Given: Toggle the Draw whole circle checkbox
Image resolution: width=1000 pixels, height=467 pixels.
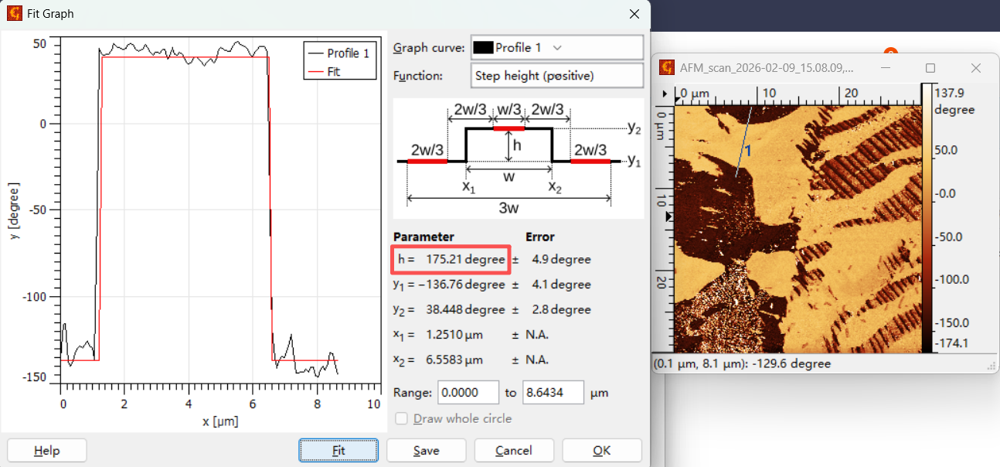Looking at the screenshot, I should tap(401, 418).
